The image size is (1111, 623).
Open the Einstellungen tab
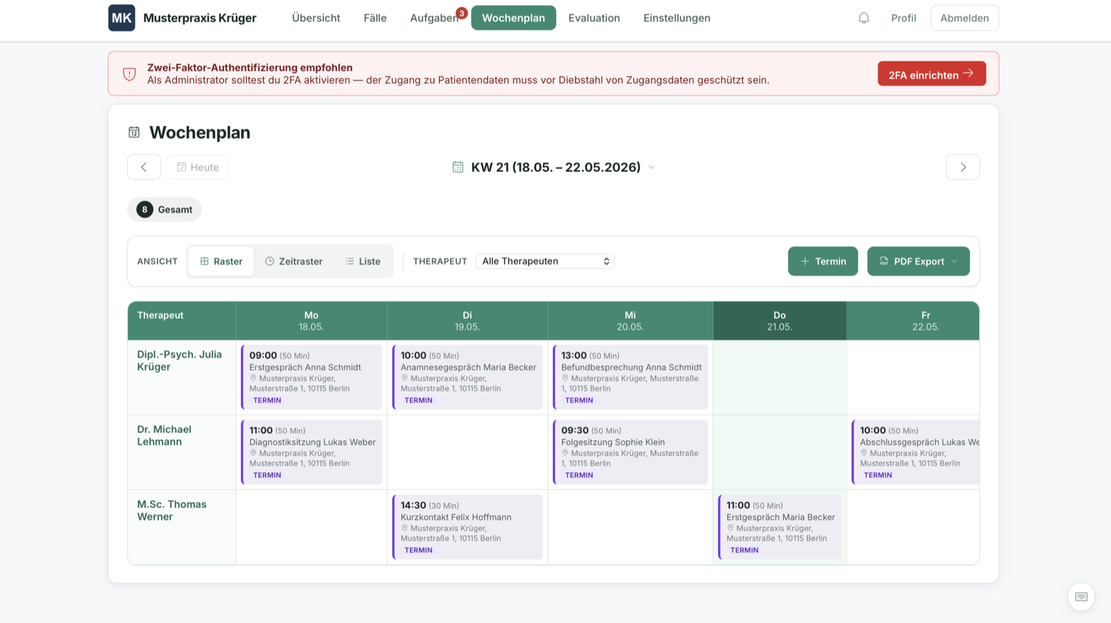(676, 18)
